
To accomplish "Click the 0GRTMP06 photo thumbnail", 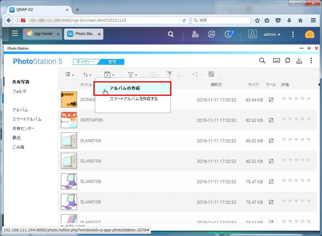I will click(69, 120).
